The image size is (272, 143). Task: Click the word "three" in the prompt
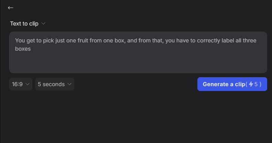point(249,41)
